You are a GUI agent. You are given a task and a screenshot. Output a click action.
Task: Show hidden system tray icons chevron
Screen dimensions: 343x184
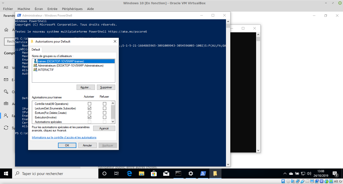pyautogui.click(x=285, y=173)
